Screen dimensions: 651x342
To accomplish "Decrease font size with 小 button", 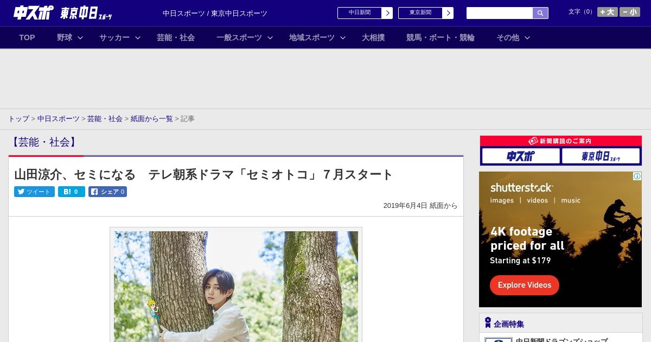I will (x=630, y=12).
